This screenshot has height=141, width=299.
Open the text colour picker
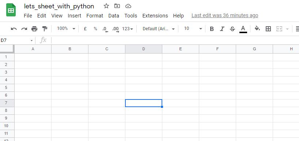tap(243, 29)
